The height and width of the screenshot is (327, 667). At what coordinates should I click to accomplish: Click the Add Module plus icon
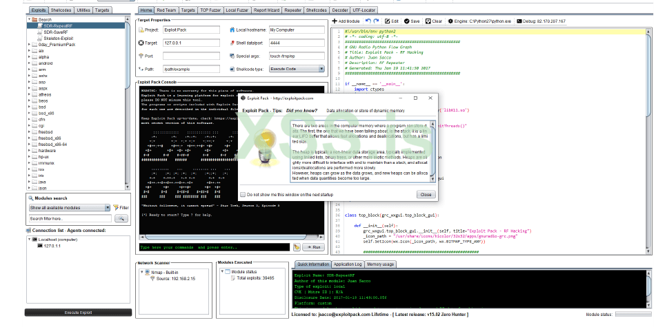pyautogui.click(x=334, y=22)
